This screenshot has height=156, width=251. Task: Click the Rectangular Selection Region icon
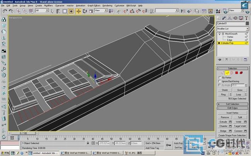click(64, 11)
